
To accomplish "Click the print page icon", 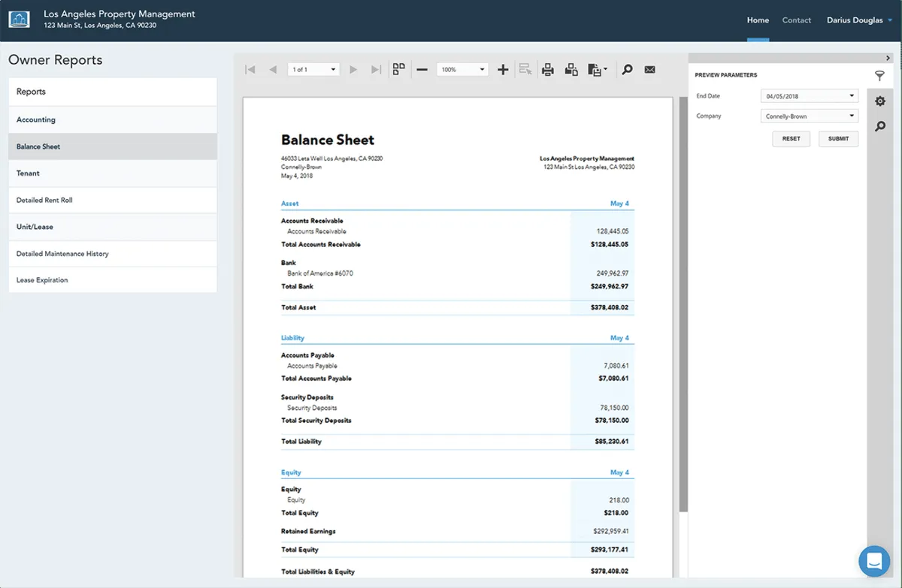I will pyautogui.click(x=571, y=70).
